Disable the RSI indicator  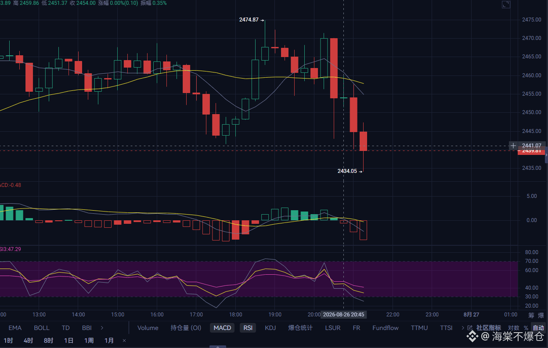point(248,328)
